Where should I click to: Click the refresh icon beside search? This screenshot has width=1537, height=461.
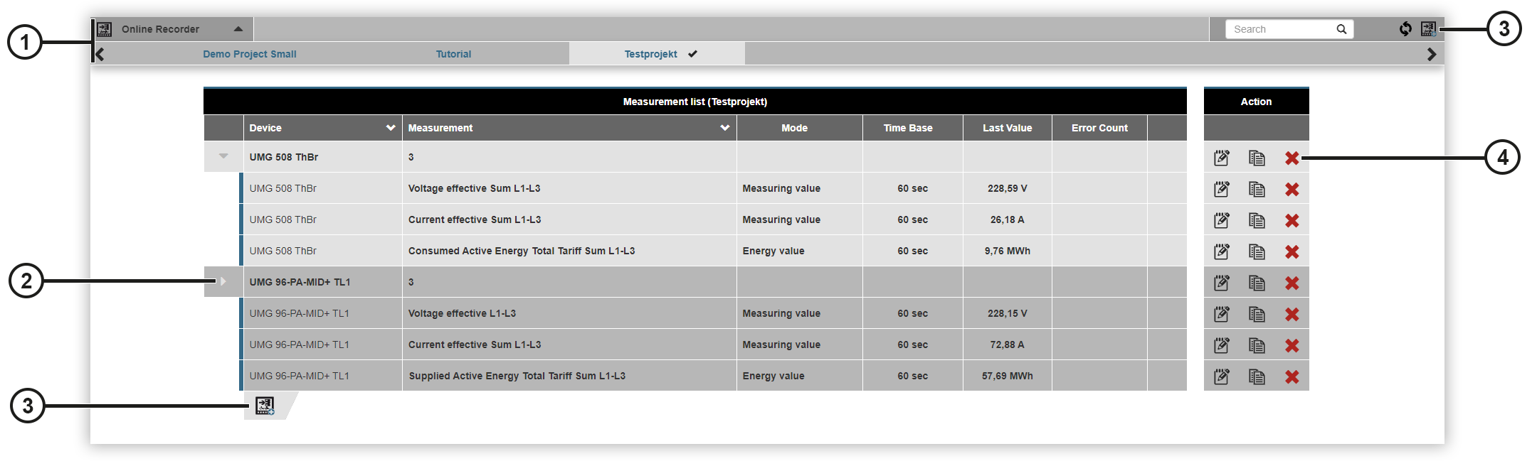click(1405, 29)
